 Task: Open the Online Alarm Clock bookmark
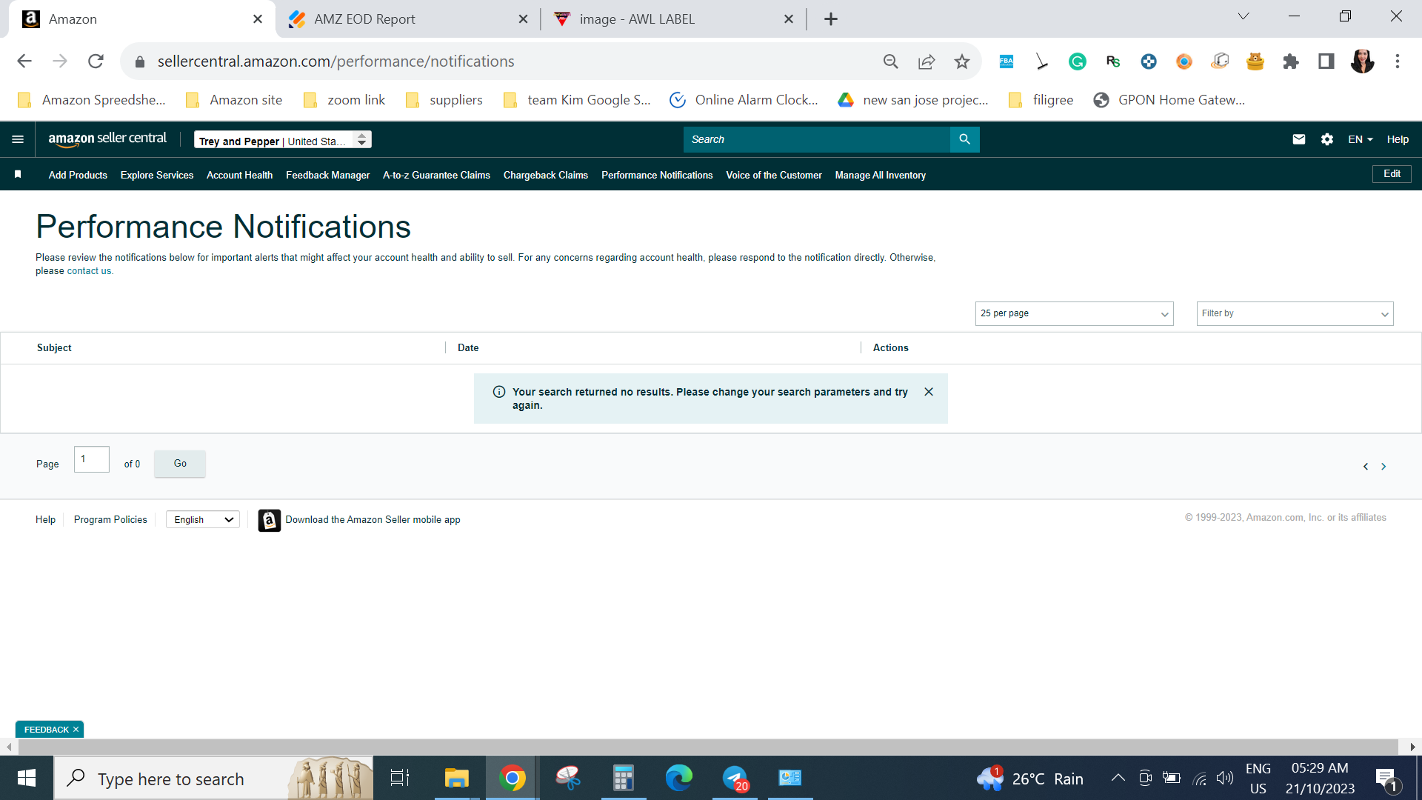(x=744, y=100)
